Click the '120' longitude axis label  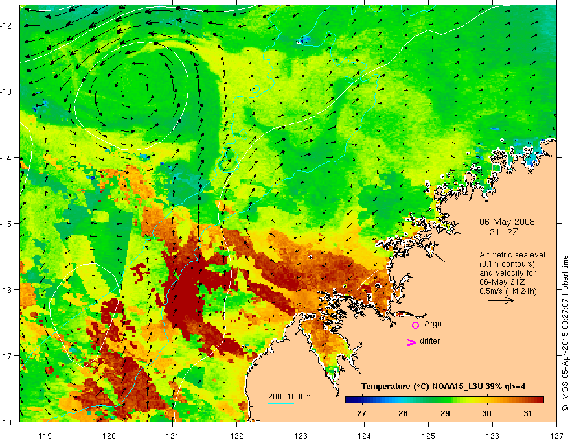109,436
